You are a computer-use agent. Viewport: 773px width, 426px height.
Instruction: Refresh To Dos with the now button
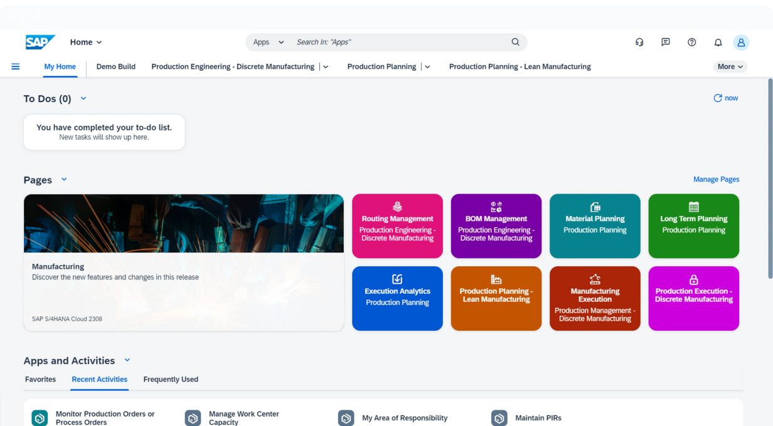[x=726, y=98]
